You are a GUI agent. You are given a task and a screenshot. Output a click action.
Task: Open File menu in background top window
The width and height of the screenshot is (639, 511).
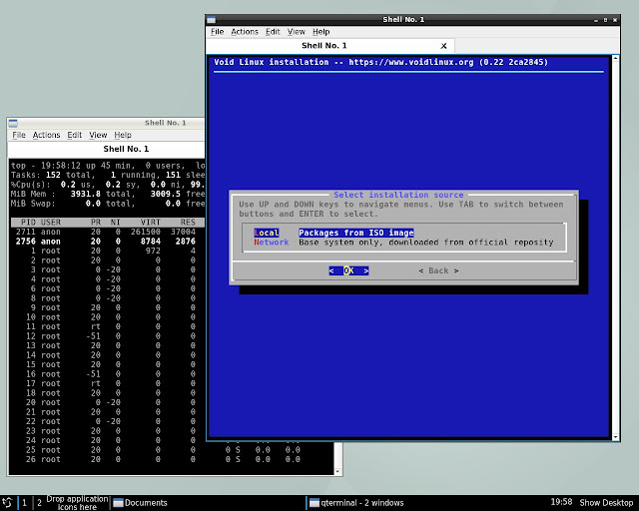tap(19, 135)
